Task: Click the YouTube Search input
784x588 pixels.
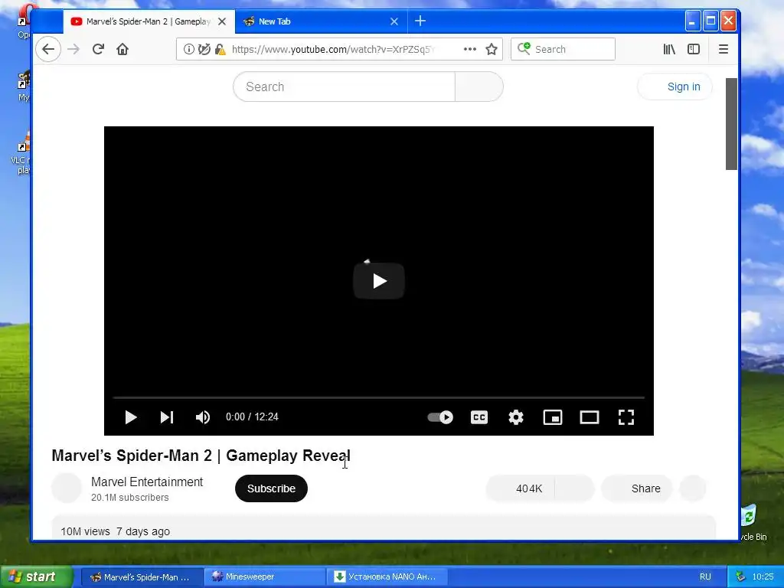Action: tap(344, 87)
